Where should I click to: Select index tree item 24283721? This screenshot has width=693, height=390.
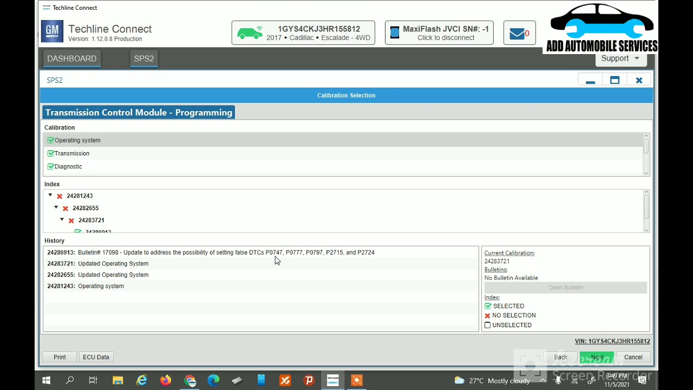pos(91,220)
